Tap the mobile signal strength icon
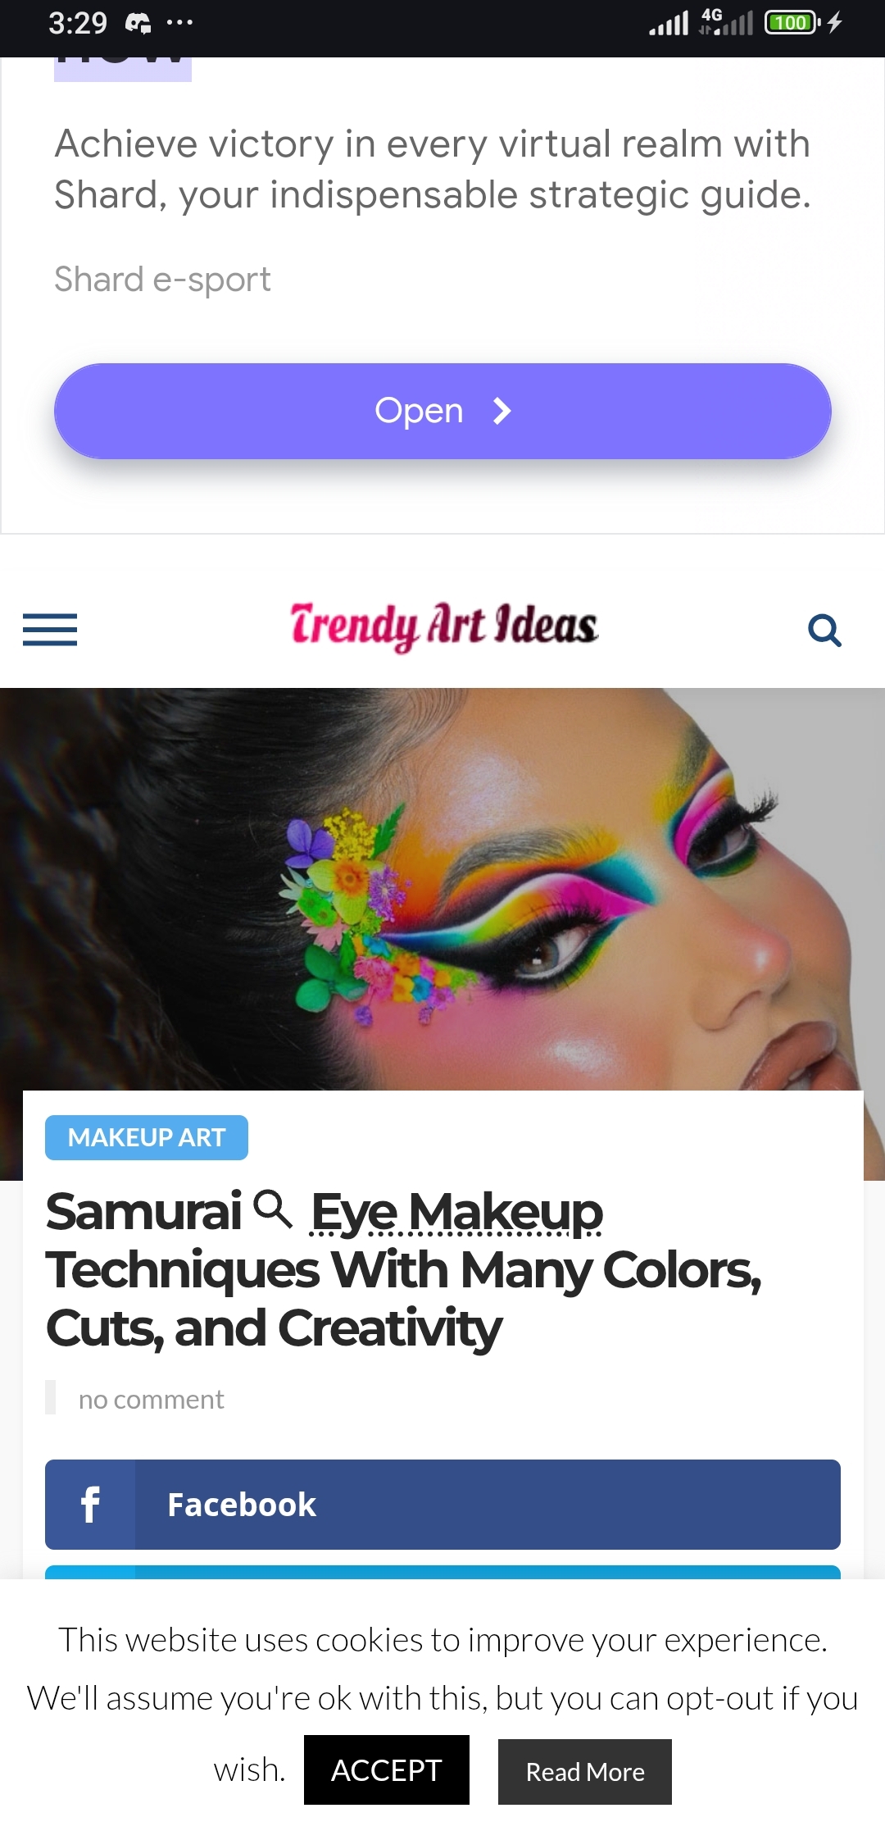This screenshot has height=1840, width=885. (x=669, y=23)
